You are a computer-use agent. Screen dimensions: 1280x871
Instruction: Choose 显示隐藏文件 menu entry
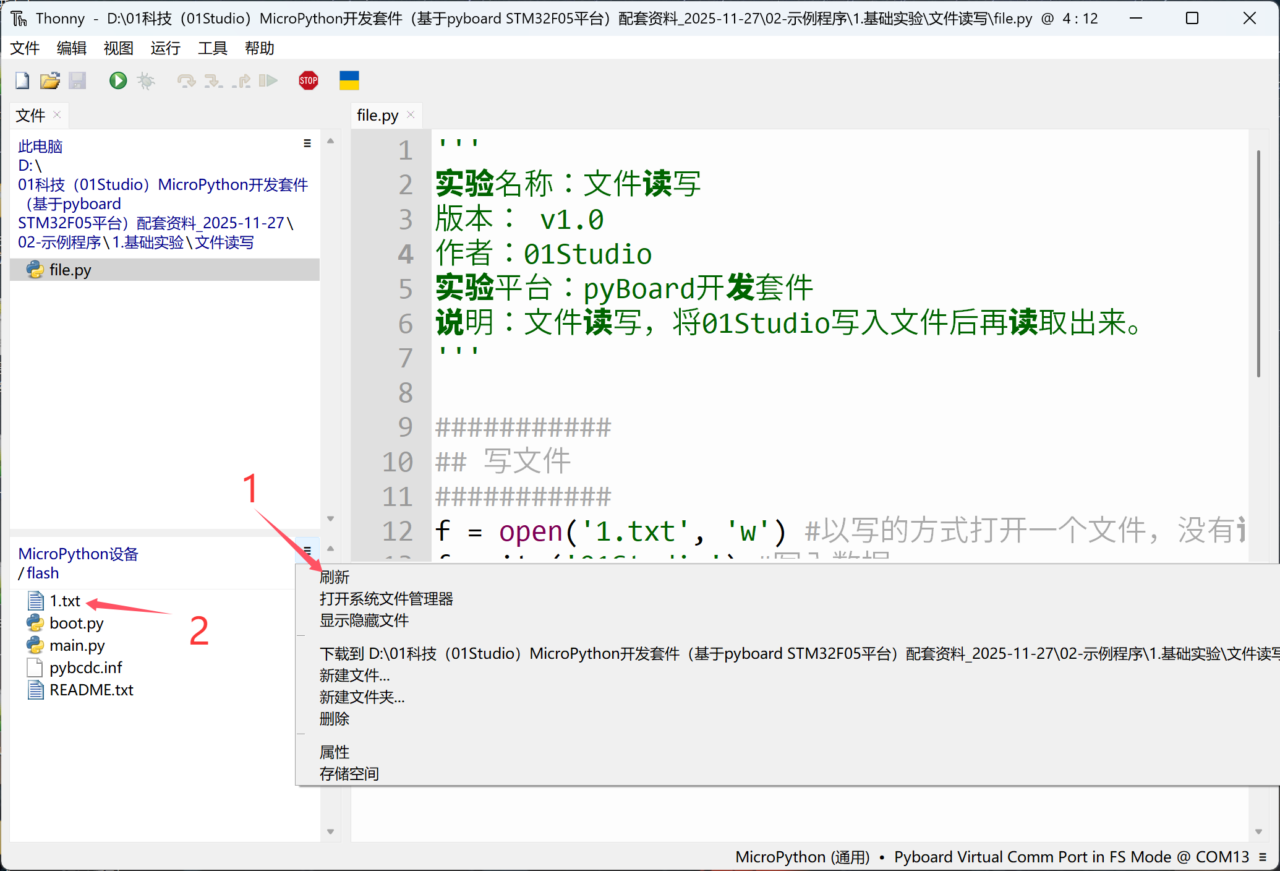364,620
